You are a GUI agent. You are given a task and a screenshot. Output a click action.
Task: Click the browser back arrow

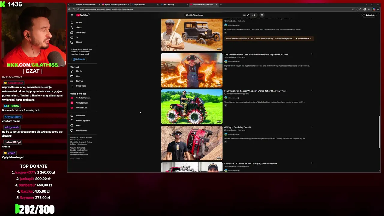70,9
